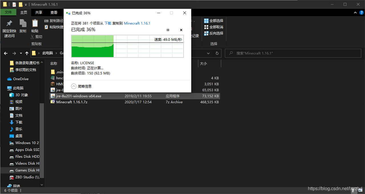Click the 剪切 scissors icon
Image resolution: width=365 pixels, height=194 pixels.
click(33, 37)
